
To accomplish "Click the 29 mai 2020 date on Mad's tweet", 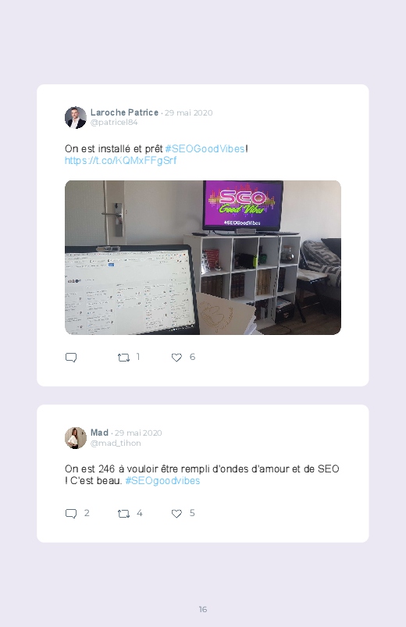I will (138, 433).
